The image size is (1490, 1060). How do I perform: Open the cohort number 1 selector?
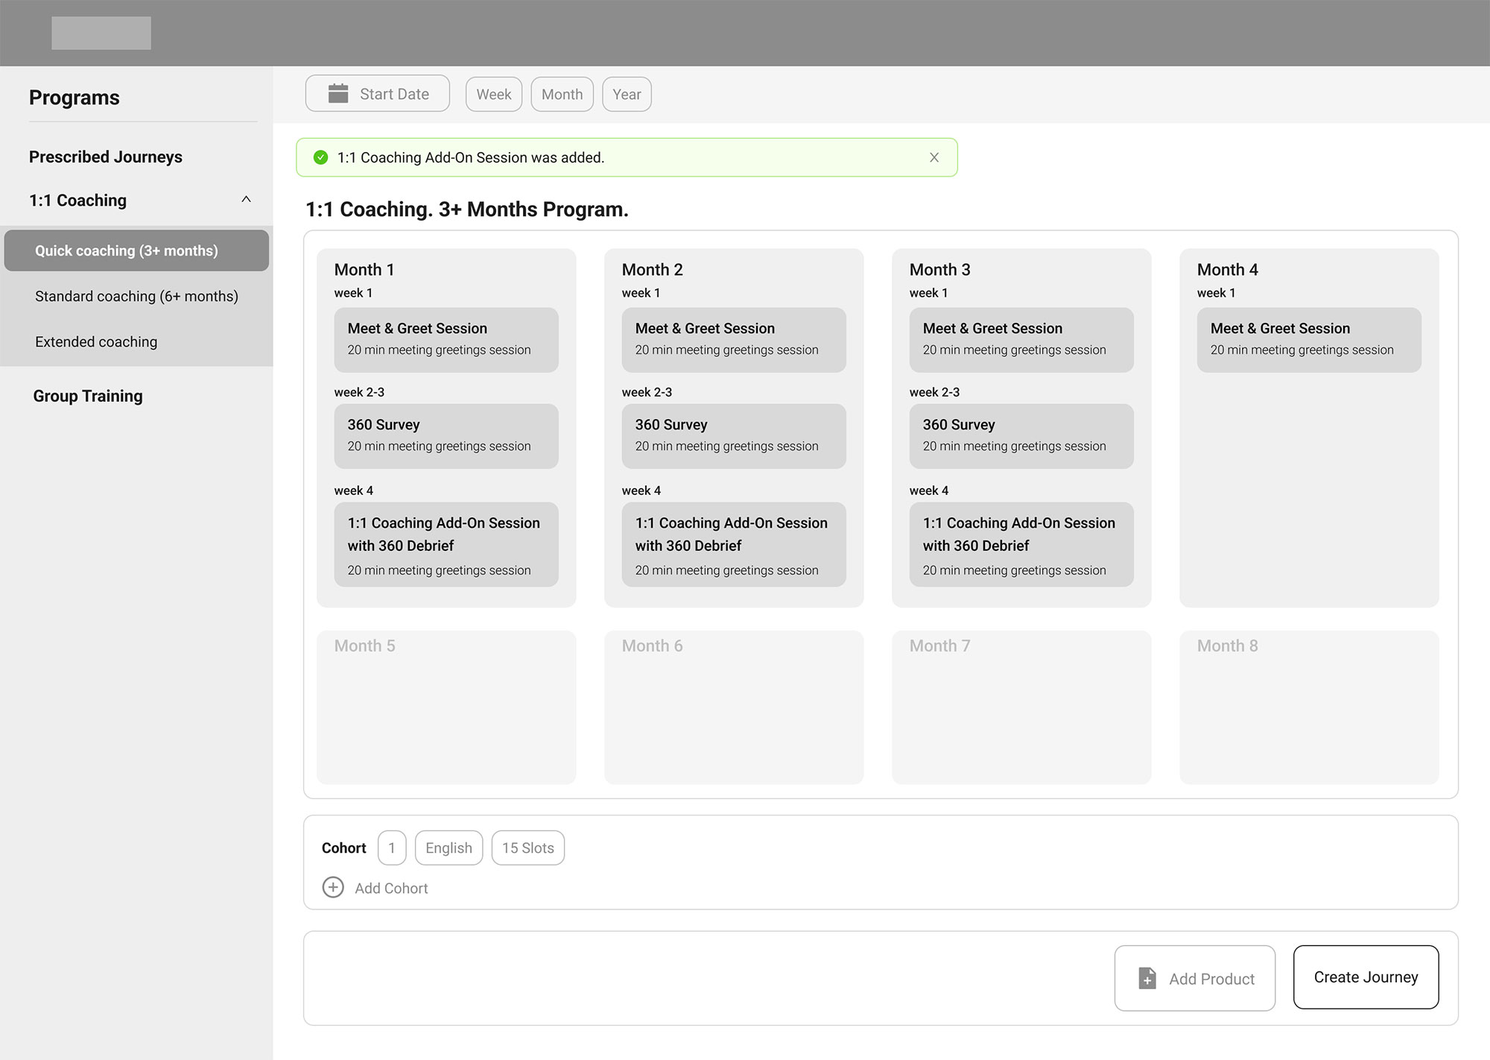pos(392,848)
